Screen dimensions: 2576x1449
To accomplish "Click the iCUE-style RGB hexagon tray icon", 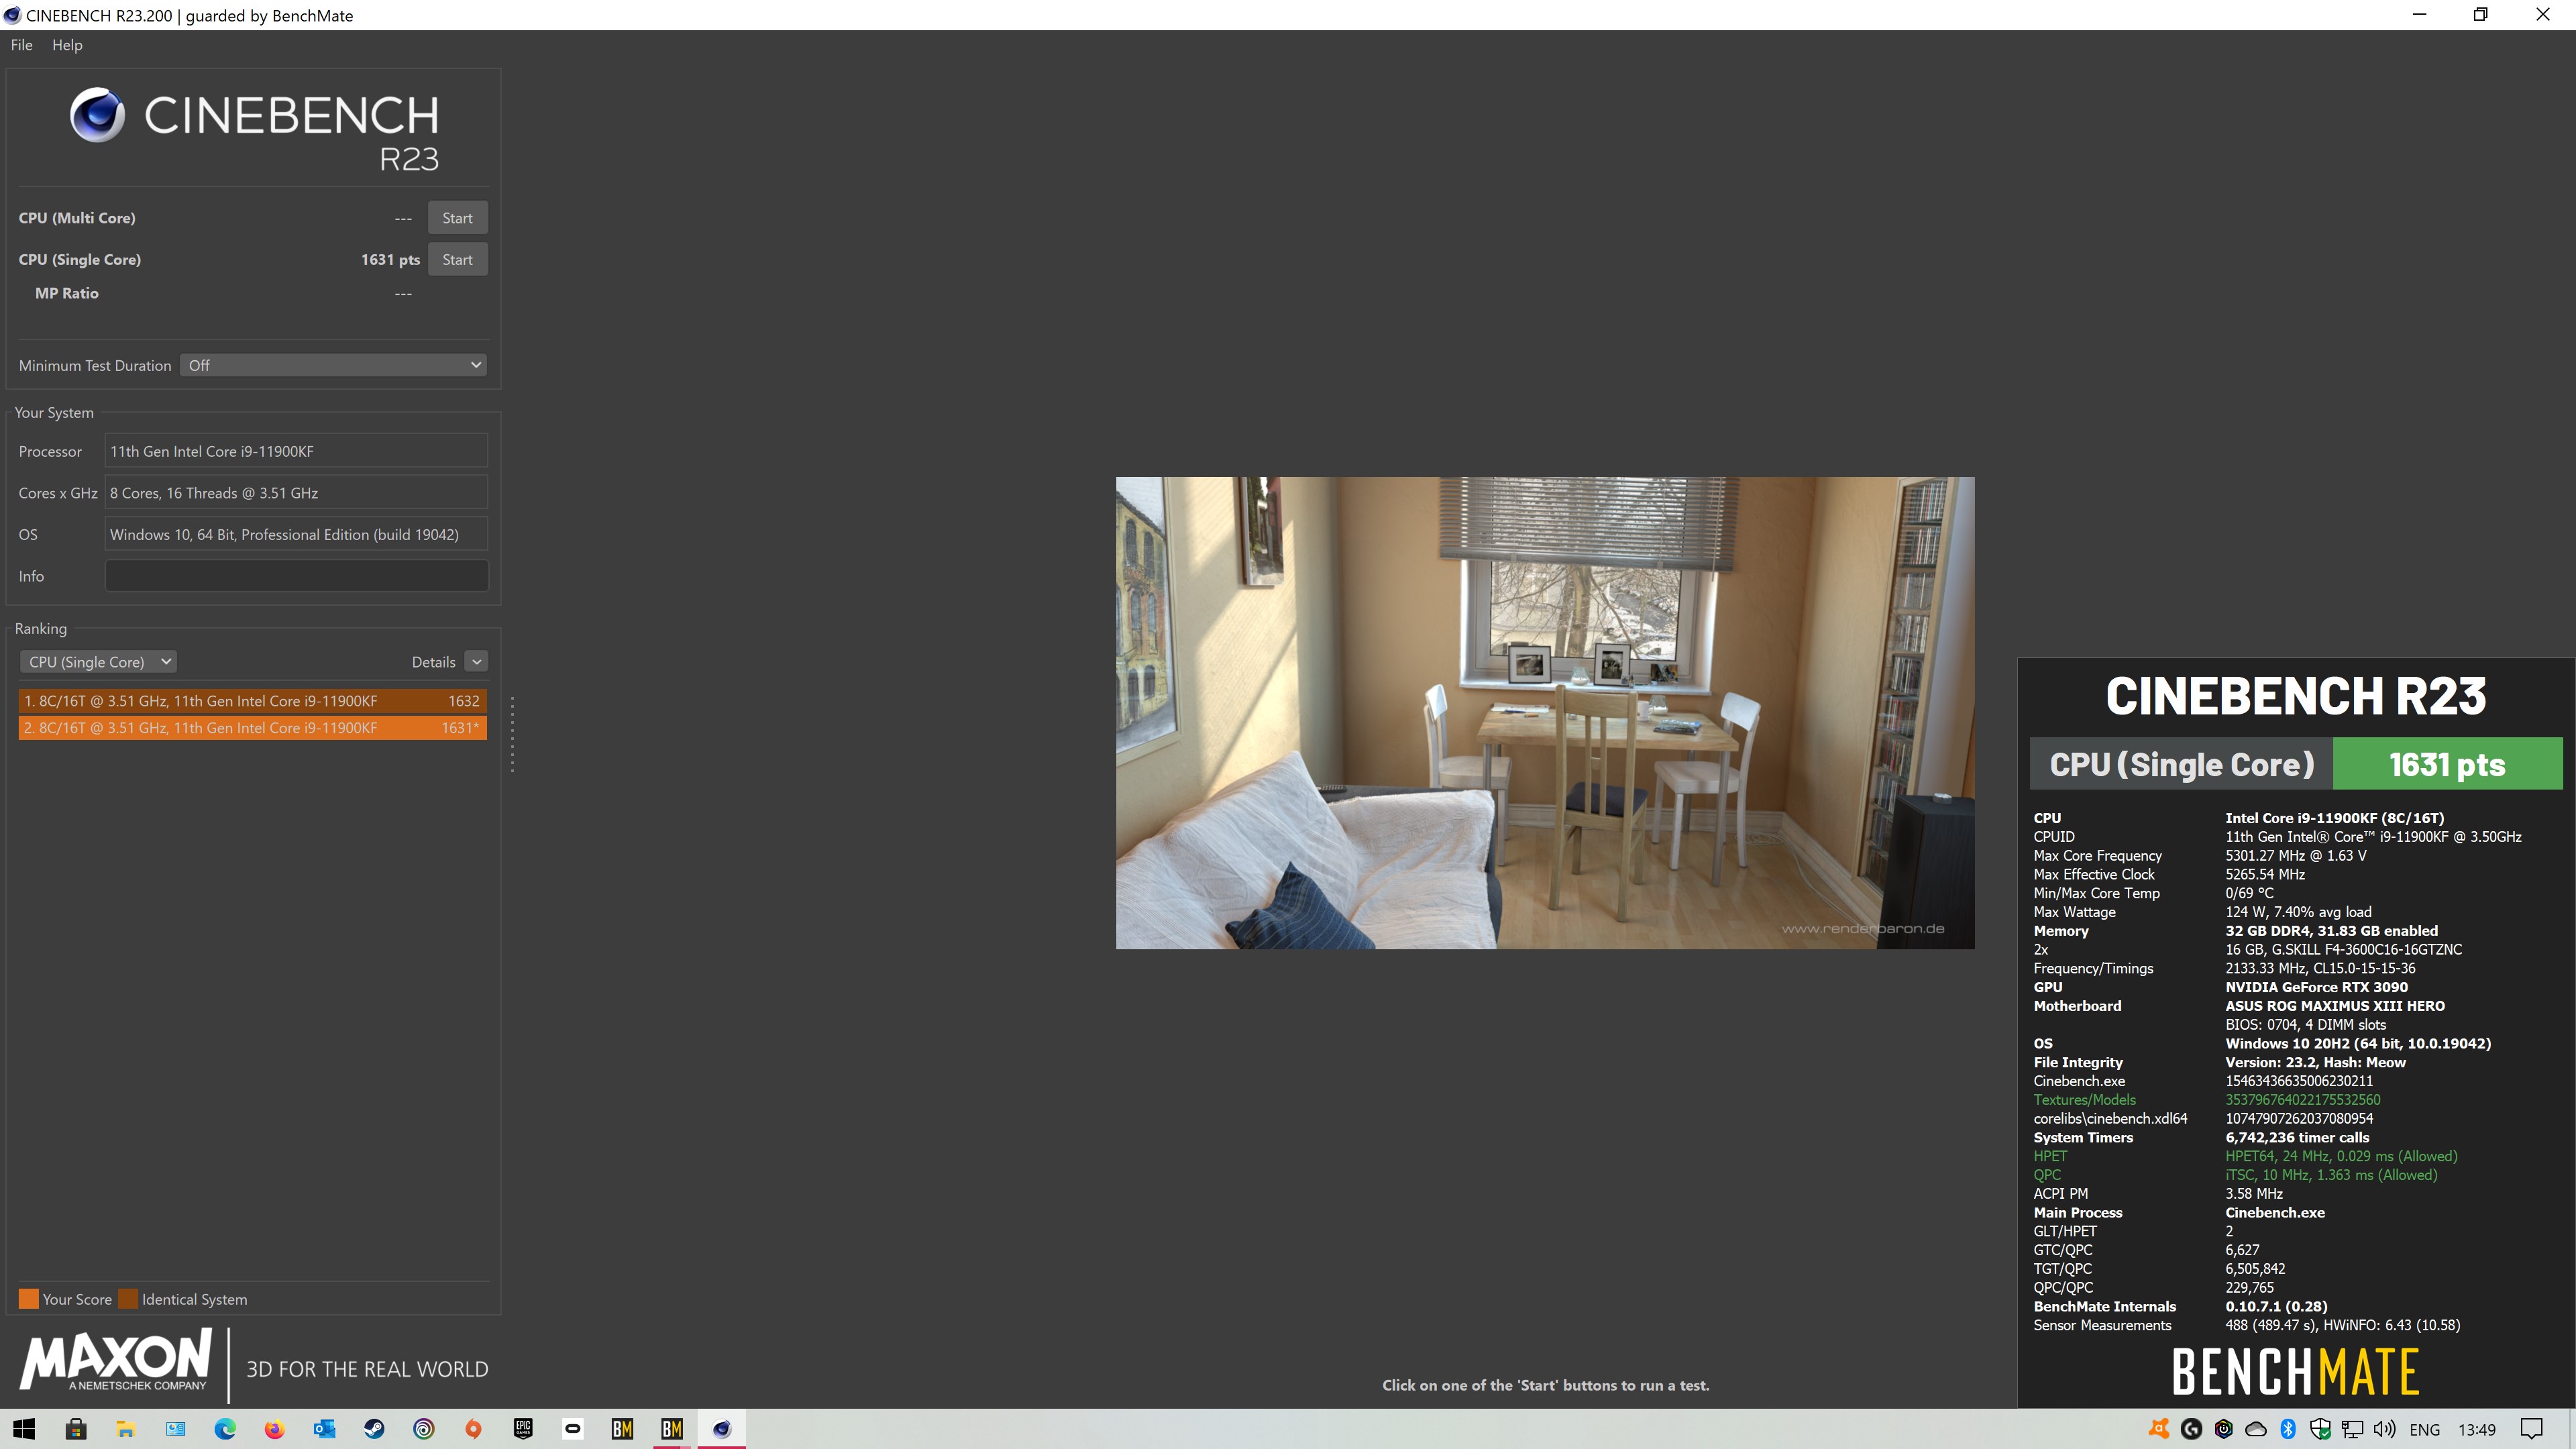I will point(2223,1429).
